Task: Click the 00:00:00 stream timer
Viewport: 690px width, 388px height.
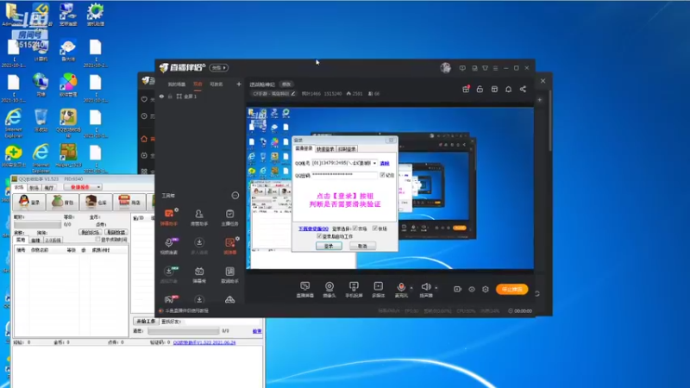Action: (x=523, y=311)
